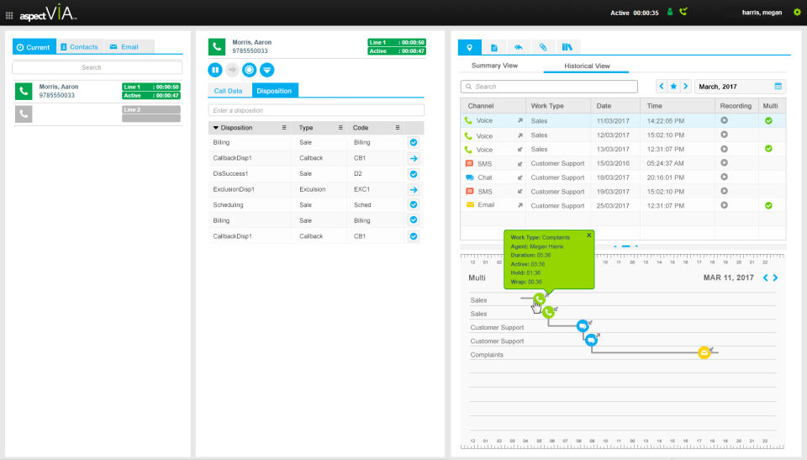Play recording for 13/03/2017 Voice row
This screenshot has width=807, height=460.
(x=724, y=149)
